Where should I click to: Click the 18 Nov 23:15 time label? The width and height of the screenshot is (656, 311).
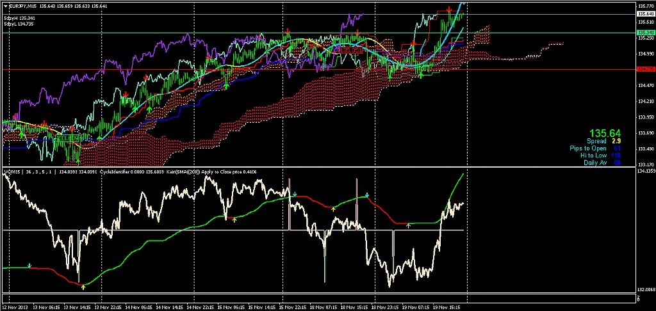click(386, 308)
